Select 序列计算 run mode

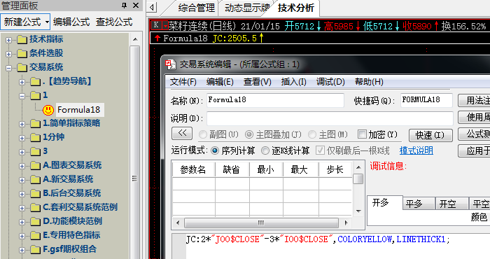(x=215, y=151)
